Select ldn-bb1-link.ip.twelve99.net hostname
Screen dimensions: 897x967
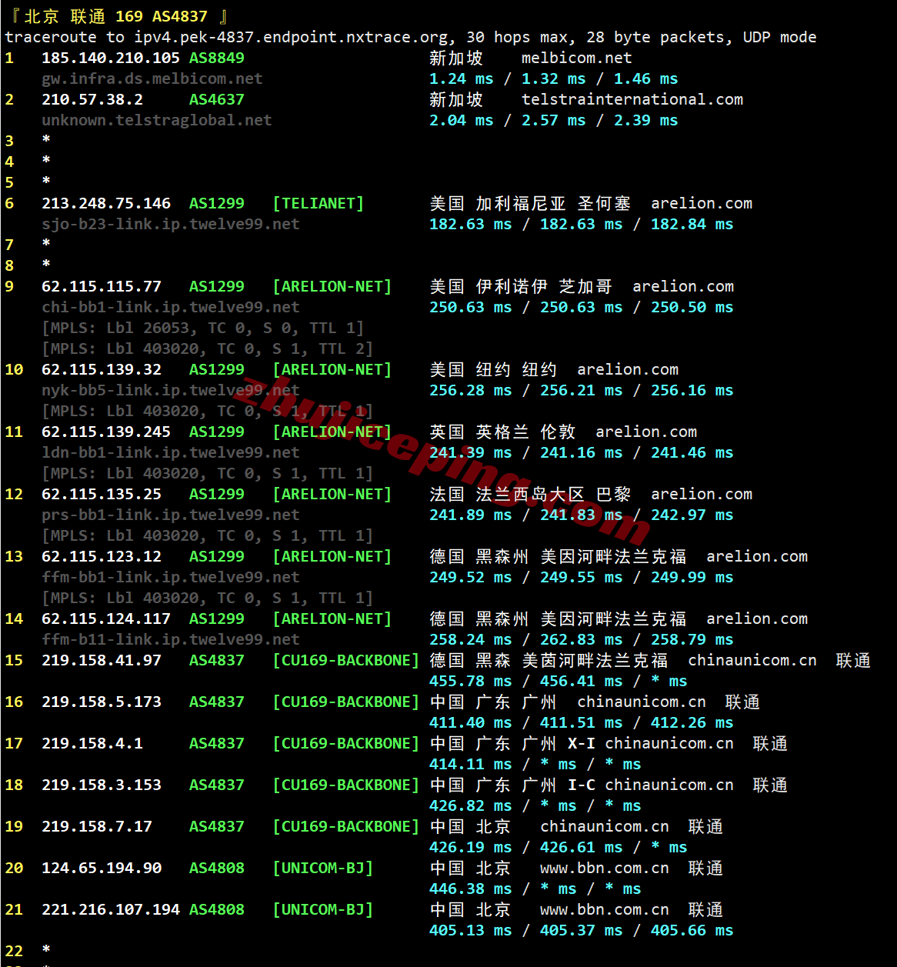[x=171, y=452]
